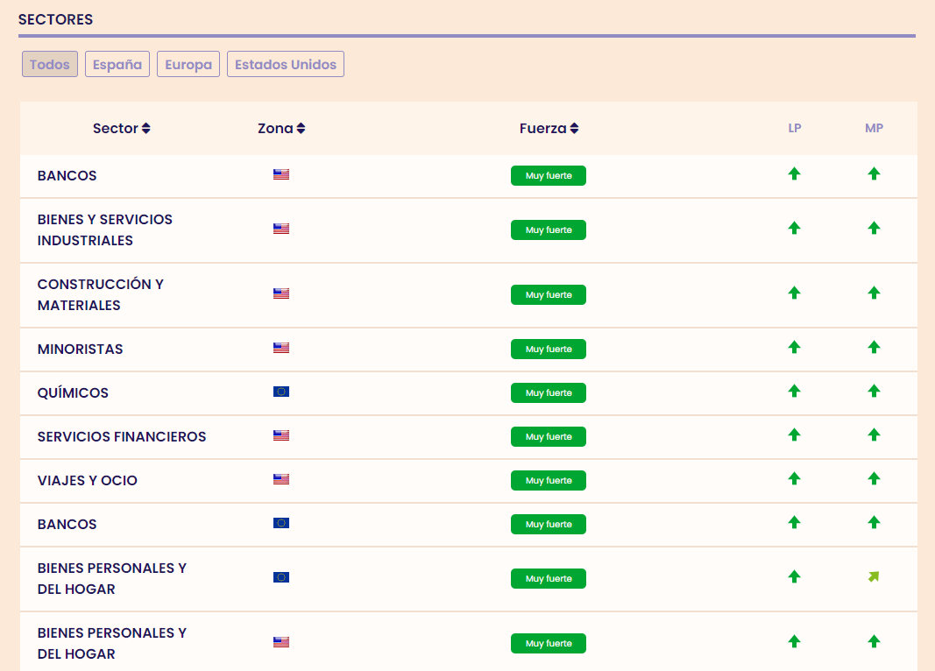Click the EU flag in the QUÍMICOS row
The width and height of the screenshot is (935, 671).
(x=281, y=392)
